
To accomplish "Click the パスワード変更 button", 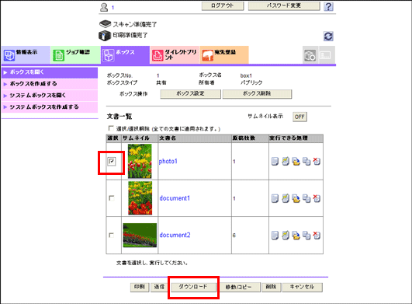I will 284,6.
